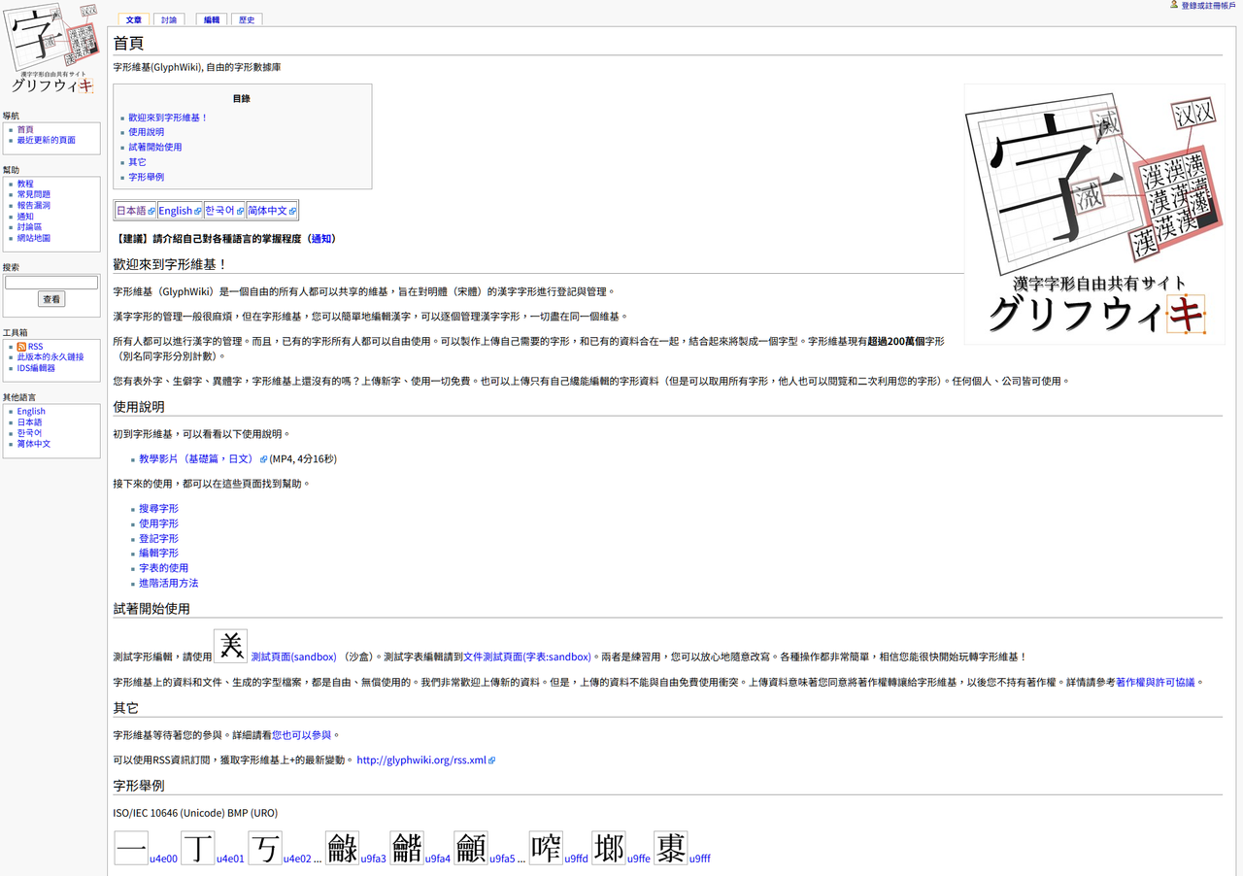
Task: Click the sandbox glyph image thumbnail
Action: 231,647
